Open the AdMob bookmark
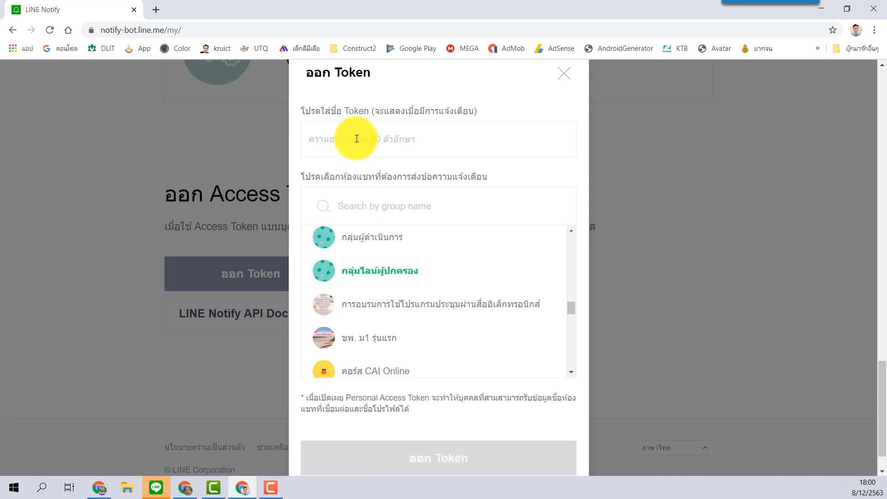This screenshot has height=499, width=887. tap(506, 49)
